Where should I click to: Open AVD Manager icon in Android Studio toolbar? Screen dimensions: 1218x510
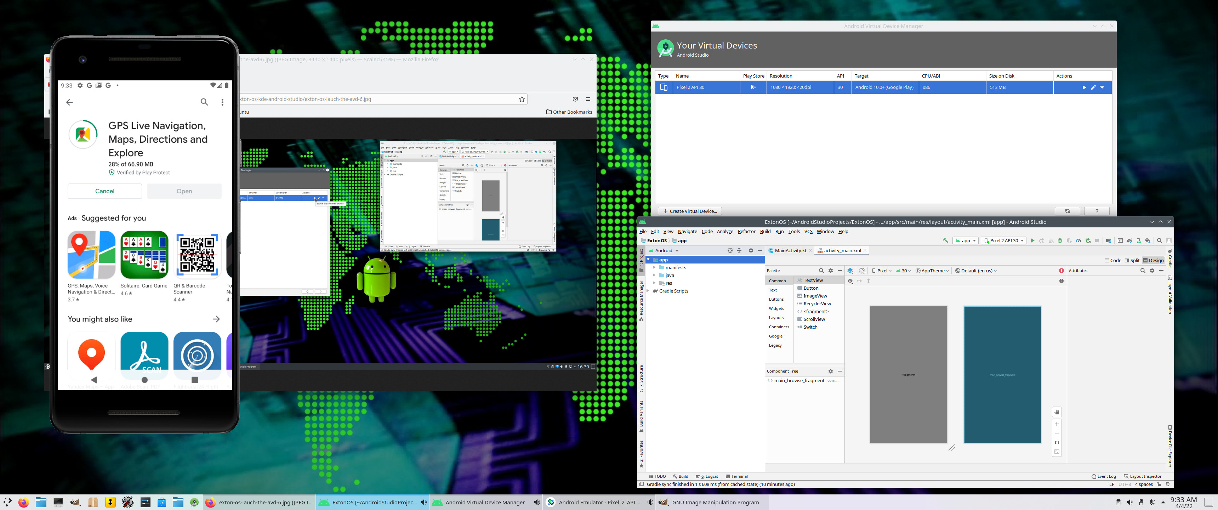[x=1139, y=241]
